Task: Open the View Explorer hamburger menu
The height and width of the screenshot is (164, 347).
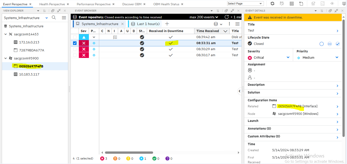Action: point(64,18)
